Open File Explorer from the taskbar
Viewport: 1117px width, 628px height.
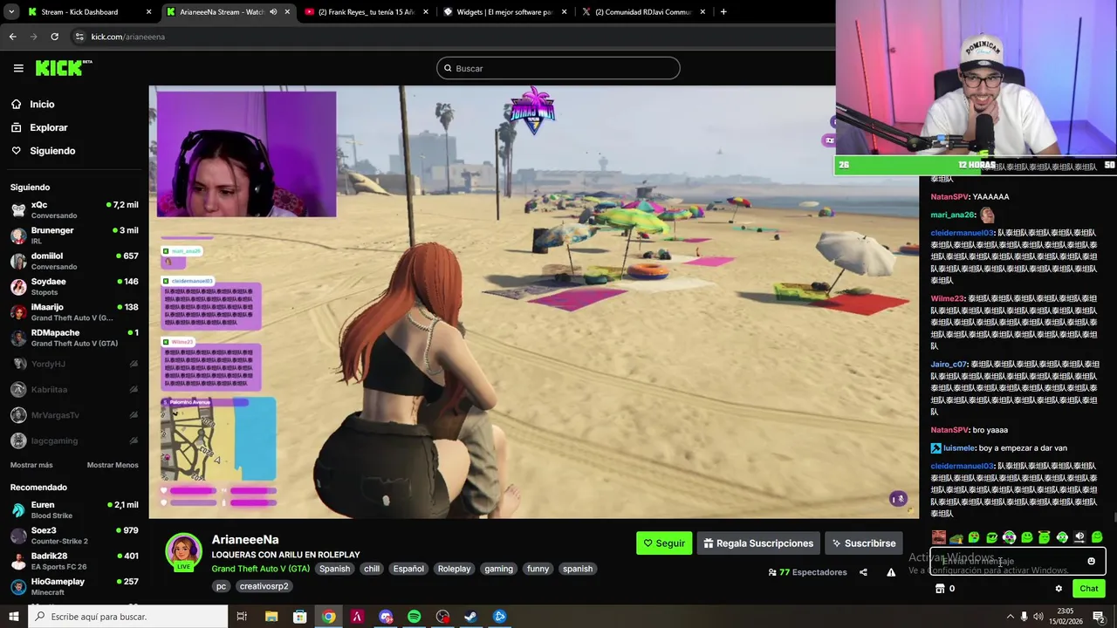(271, 617)
